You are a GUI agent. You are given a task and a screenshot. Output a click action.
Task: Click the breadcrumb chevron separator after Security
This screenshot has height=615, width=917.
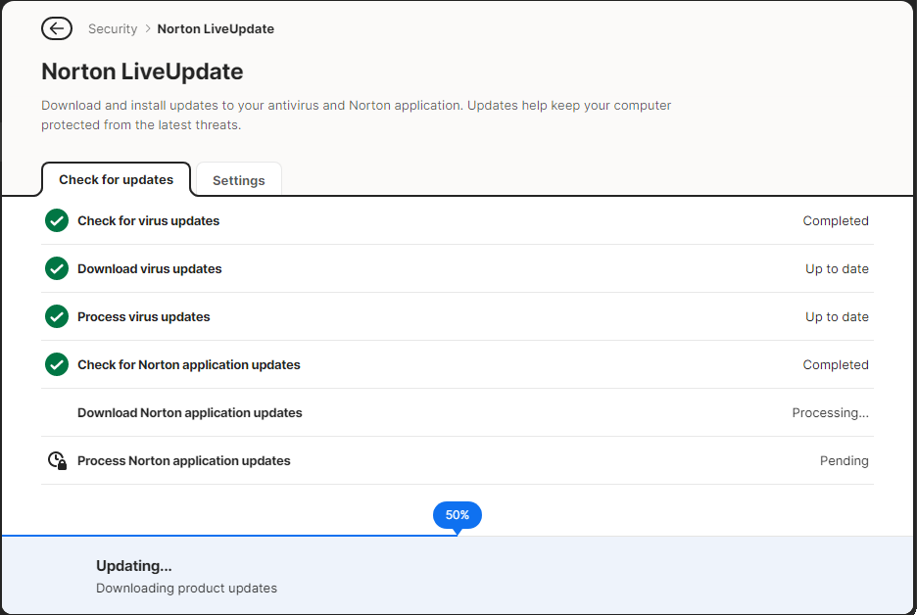pyautogui.click(x=148, y=28)
